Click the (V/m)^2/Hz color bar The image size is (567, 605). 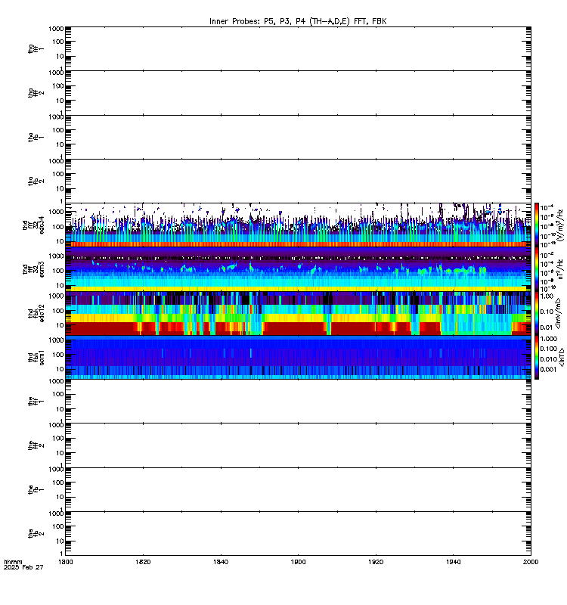click(537, 225)
